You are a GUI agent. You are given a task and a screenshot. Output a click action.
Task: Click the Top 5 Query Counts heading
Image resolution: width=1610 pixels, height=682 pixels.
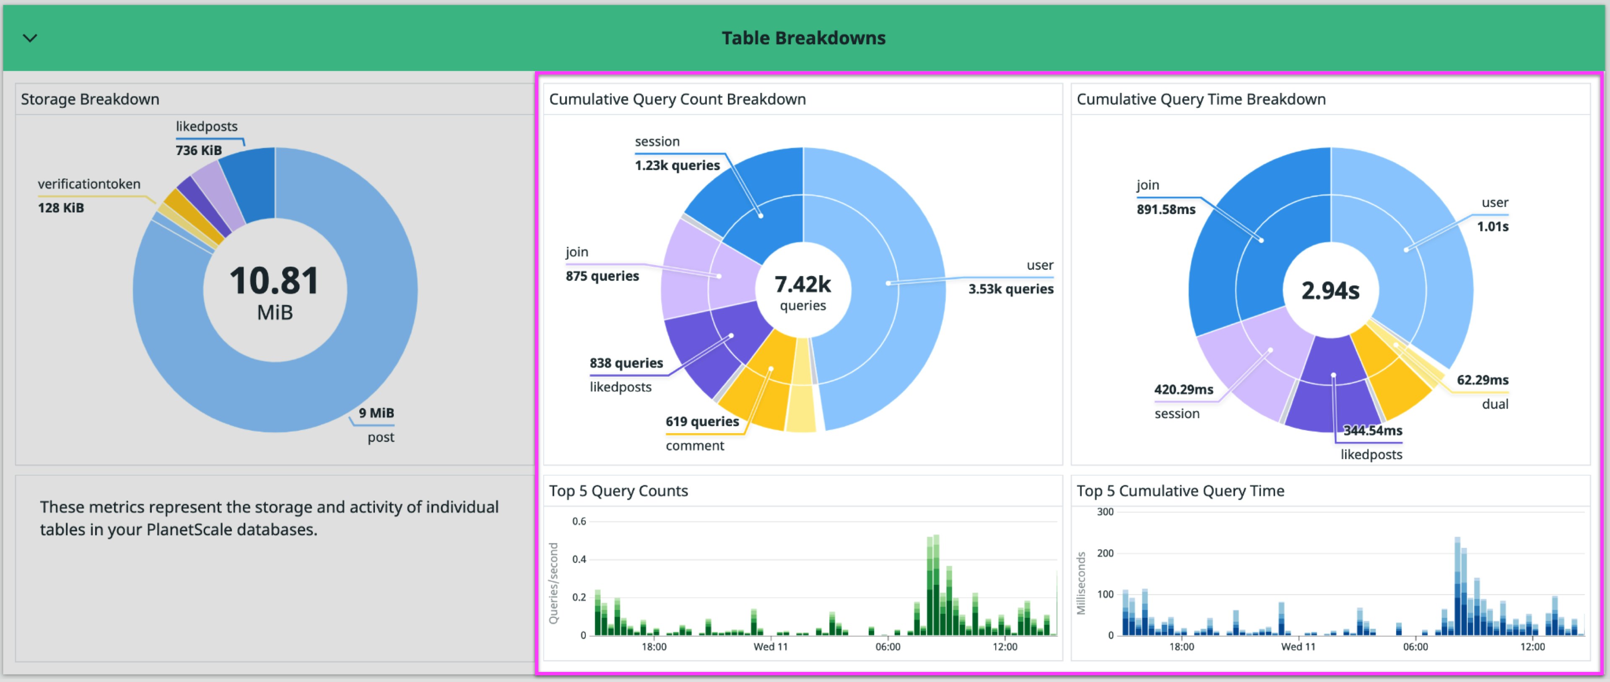(618, 491)
